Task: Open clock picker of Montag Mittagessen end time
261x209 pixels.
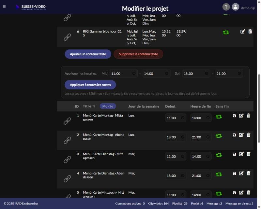Action: tap(208, 118)
